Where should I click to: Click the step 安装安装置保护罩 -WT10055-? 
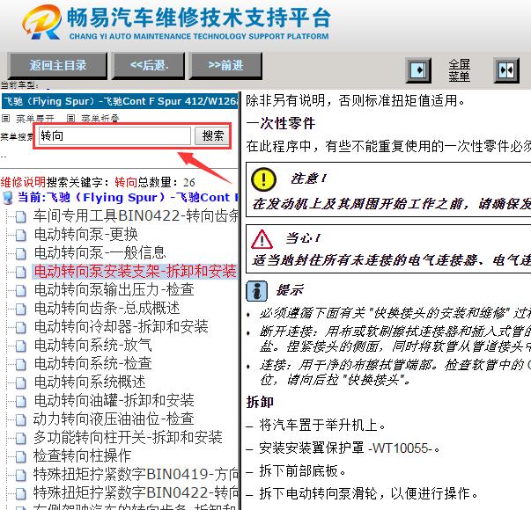tap(349, 448)
